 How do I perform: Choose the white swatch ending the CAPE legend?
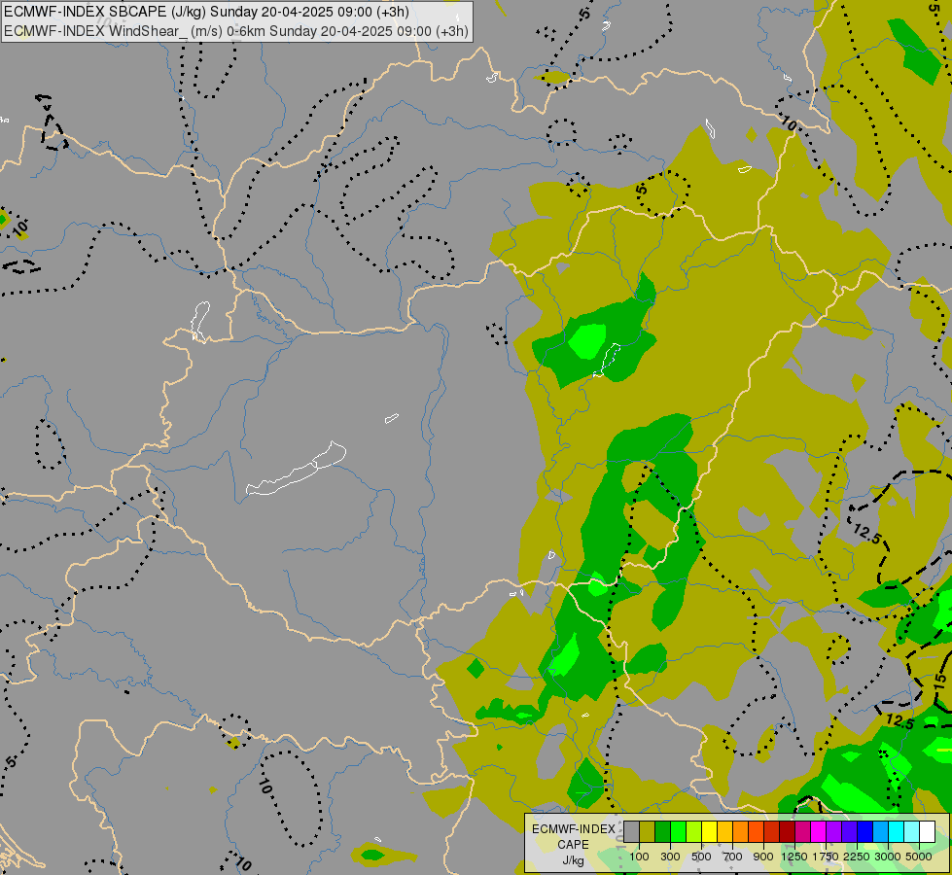927,832
